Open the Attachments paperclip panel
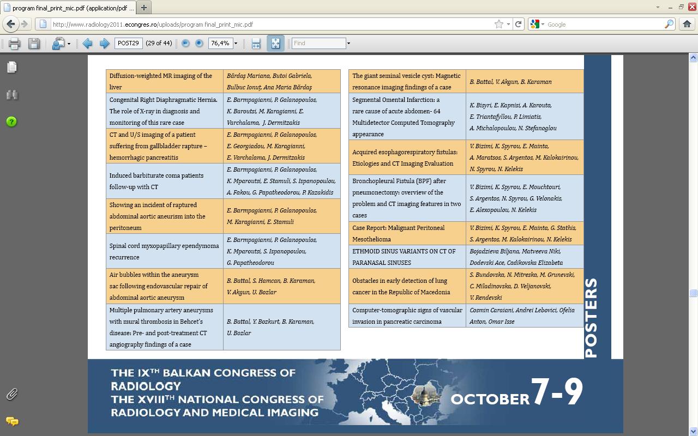 [x=12, y=394]
